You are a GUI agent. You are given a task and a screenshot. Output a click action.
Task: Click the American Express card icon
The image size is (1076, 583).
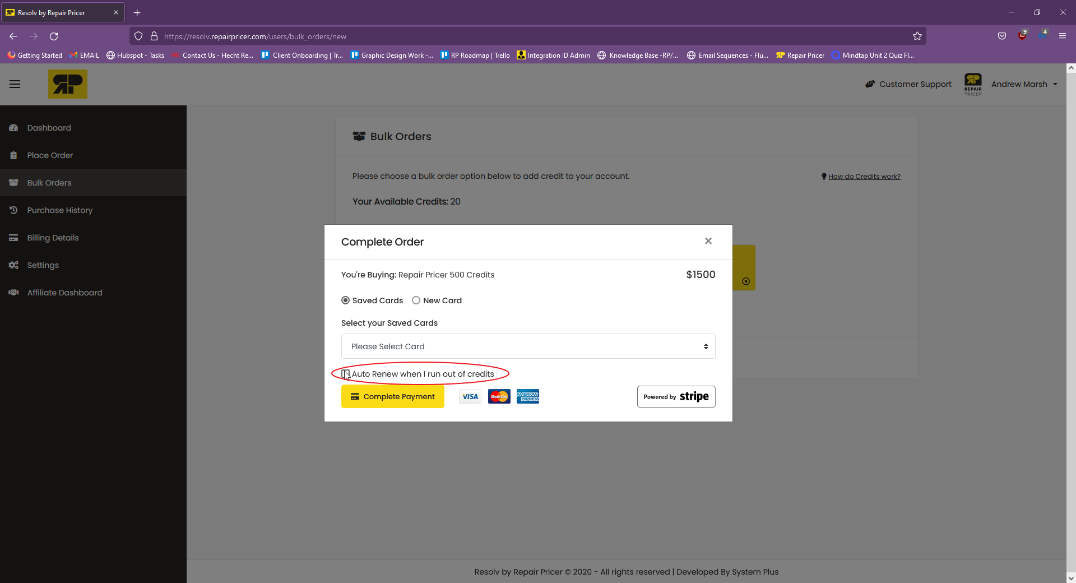click(x=528, y=396)
